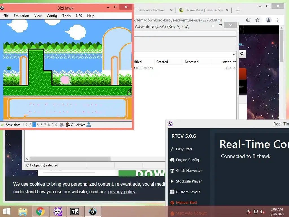This screenshot has width=289, height=217.
Task: Click the QuickNes core icon in status bar
Action: tap(68, 125)
